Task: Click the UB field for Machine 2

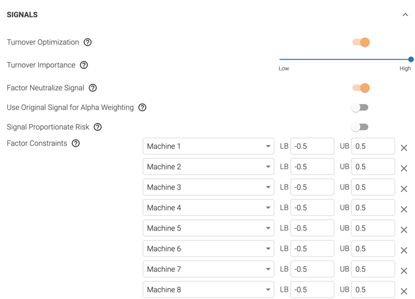Action: click(373, 167)
